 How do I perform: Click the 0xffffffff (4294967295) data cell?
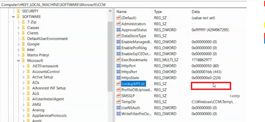click(210, 30)
